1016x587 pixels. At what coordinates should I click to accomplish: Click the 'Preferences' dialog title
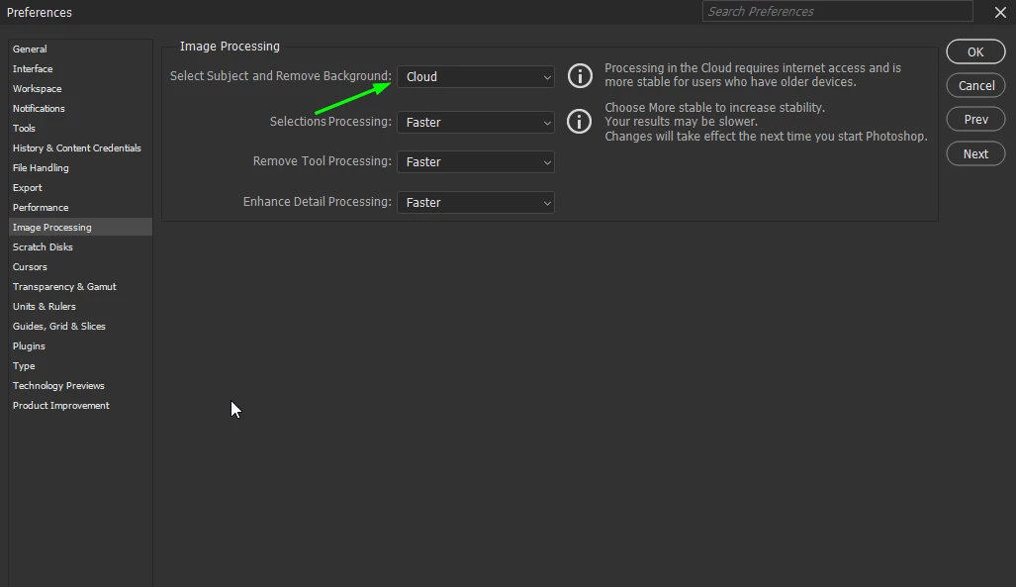[x=39, y=12]
